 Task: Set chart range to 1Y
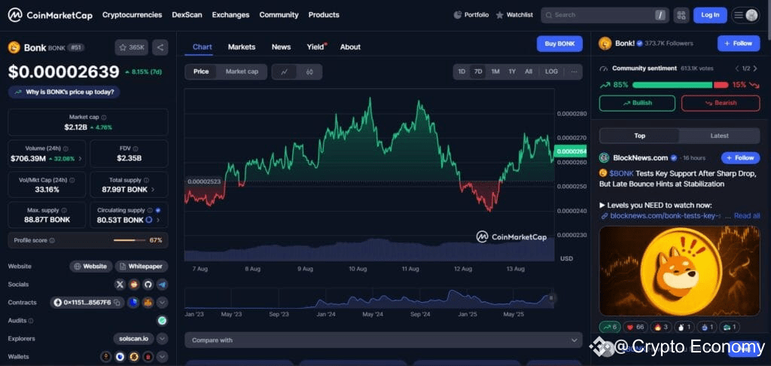[x=512, y=72]
